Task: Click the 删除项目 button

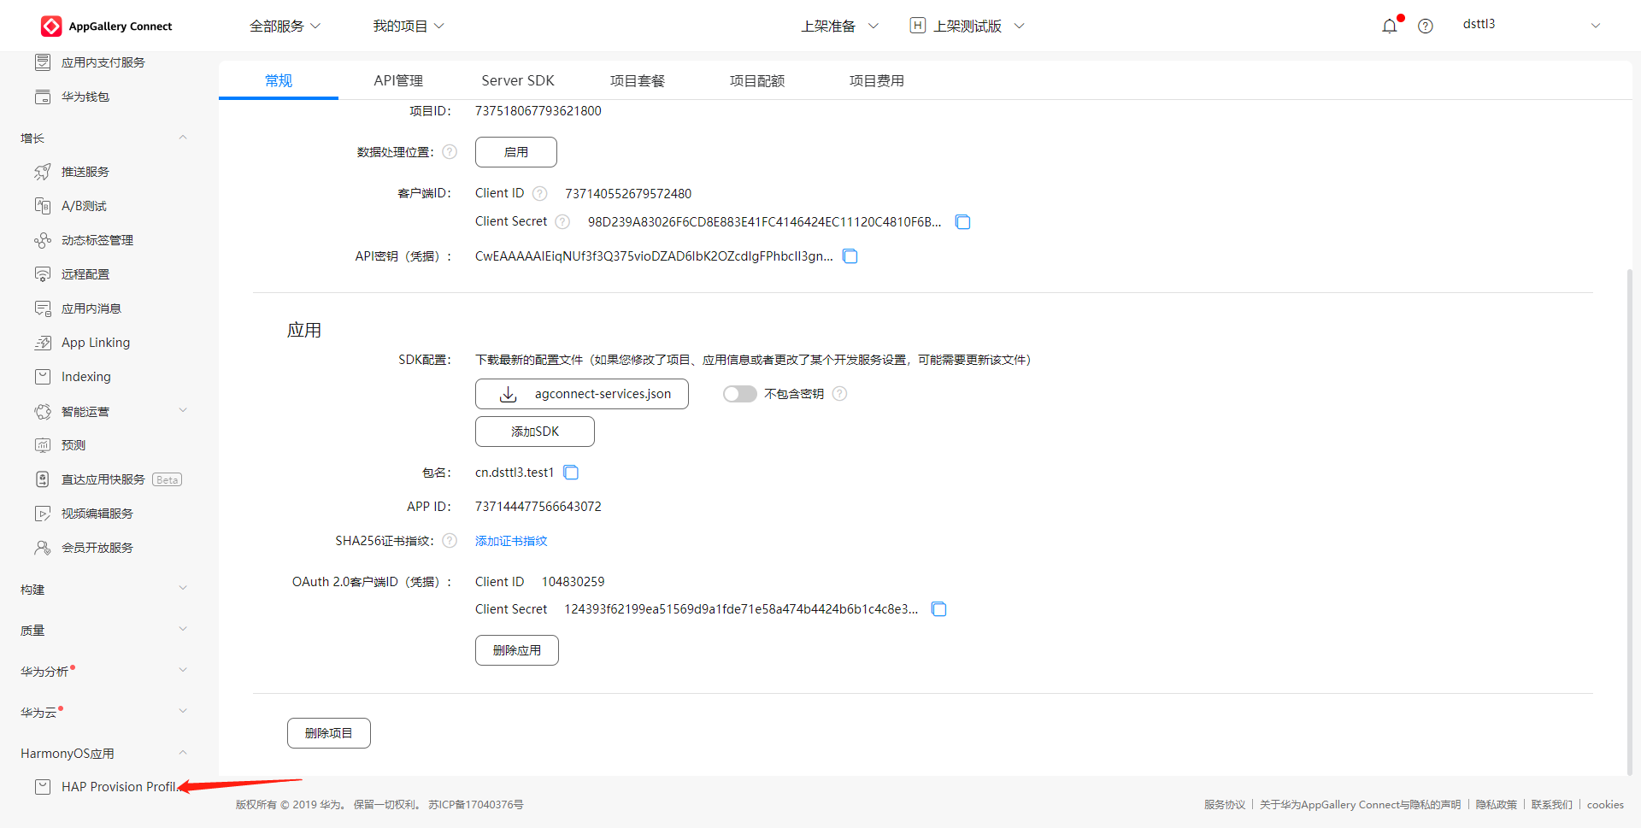Action: pos(329,733)
